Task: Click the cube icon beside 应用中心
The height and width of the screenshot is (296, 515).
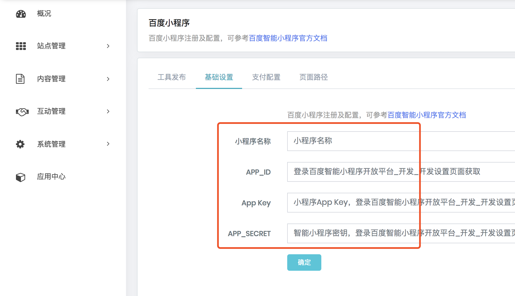Action: click(21, 177)
